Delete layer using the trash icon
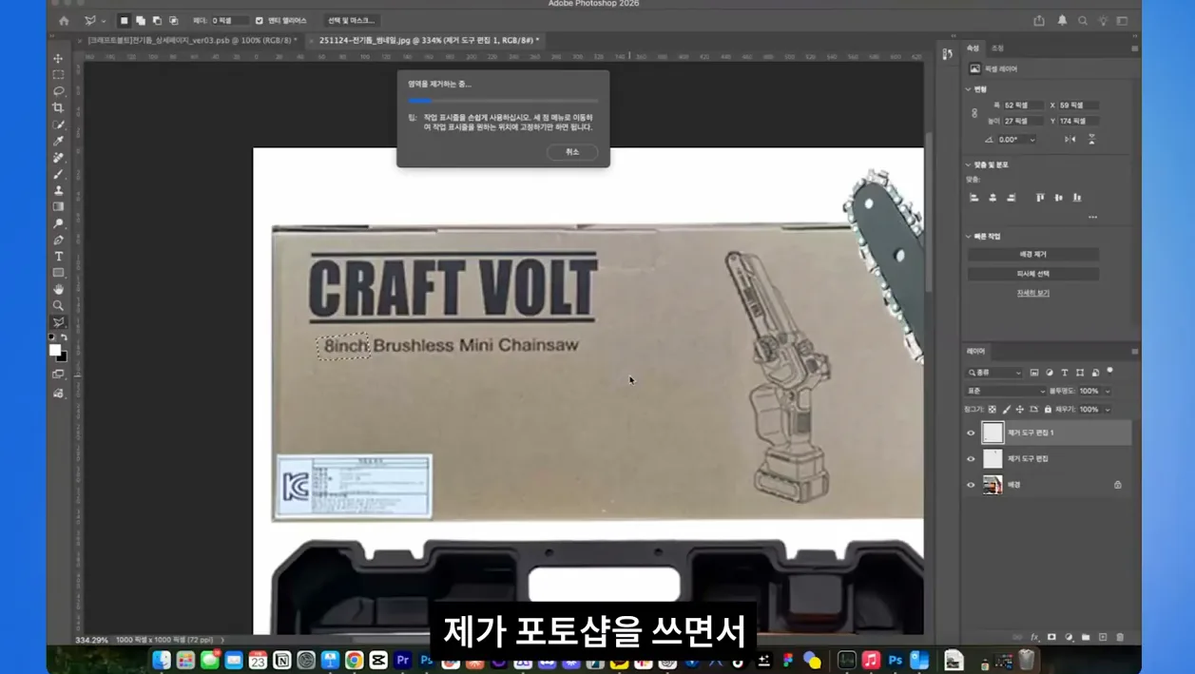This screenshot has height=674, width=1195. [1120, 637]
